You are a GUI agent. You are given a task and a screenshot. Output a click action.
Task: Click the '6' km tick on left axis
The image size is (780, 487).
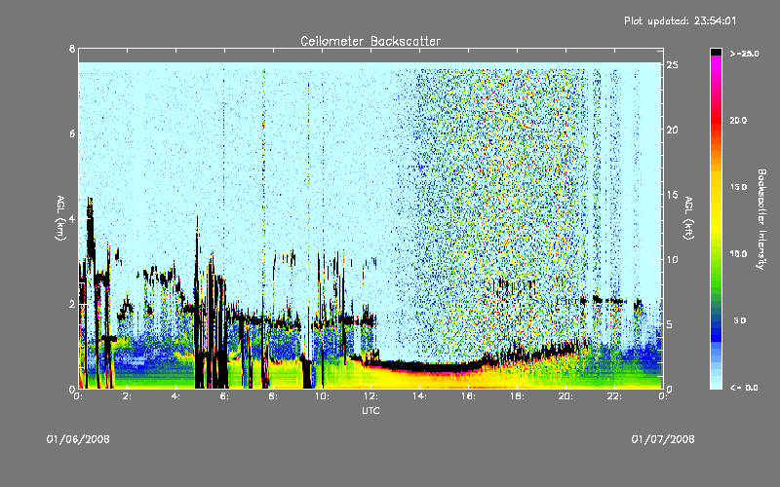click(72, 133)
